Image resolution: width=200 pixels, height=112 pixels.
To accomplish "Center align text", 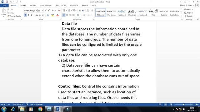I will click(x=67, y=15).
